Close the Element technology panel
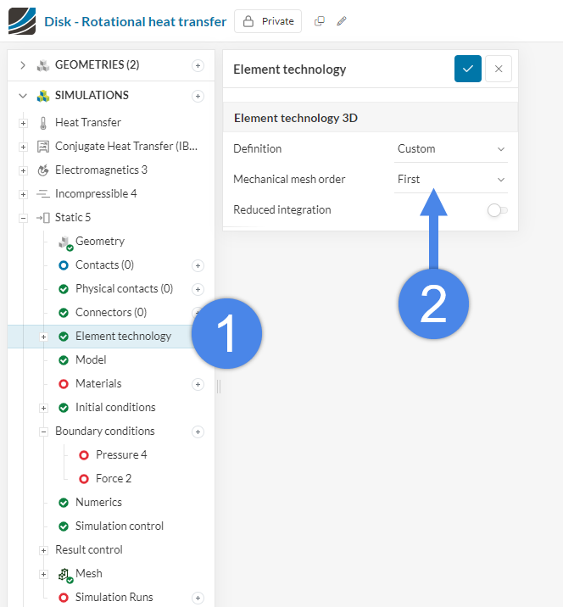563x607 pixels. (x=499, y=69)
